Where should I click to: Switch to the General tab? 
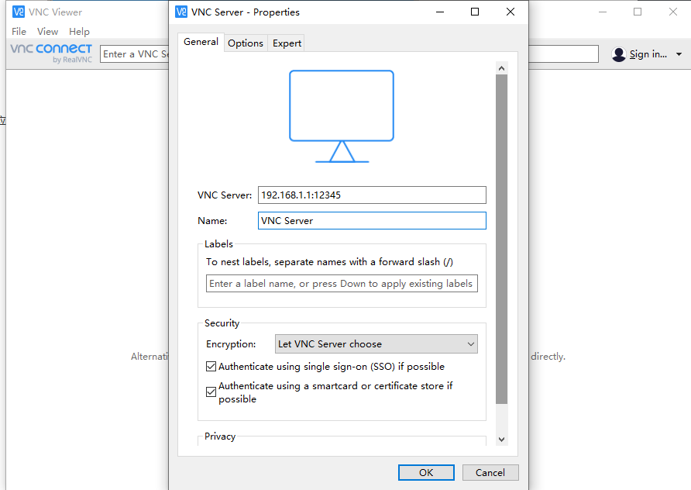[x=201, y=42]
